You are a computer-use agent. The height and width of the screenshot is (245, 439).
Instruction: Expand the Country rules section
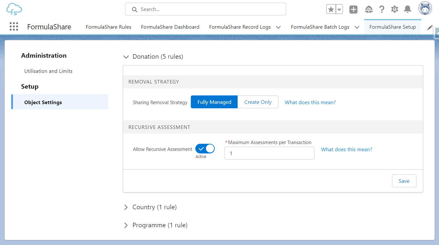[x=126, y=207]
